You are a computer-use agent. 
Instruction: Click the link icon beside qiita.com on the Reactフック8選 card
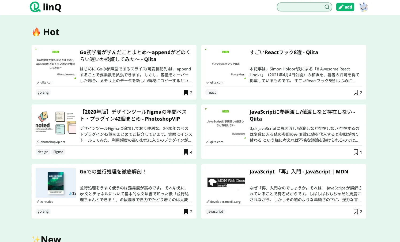[208, 82]
